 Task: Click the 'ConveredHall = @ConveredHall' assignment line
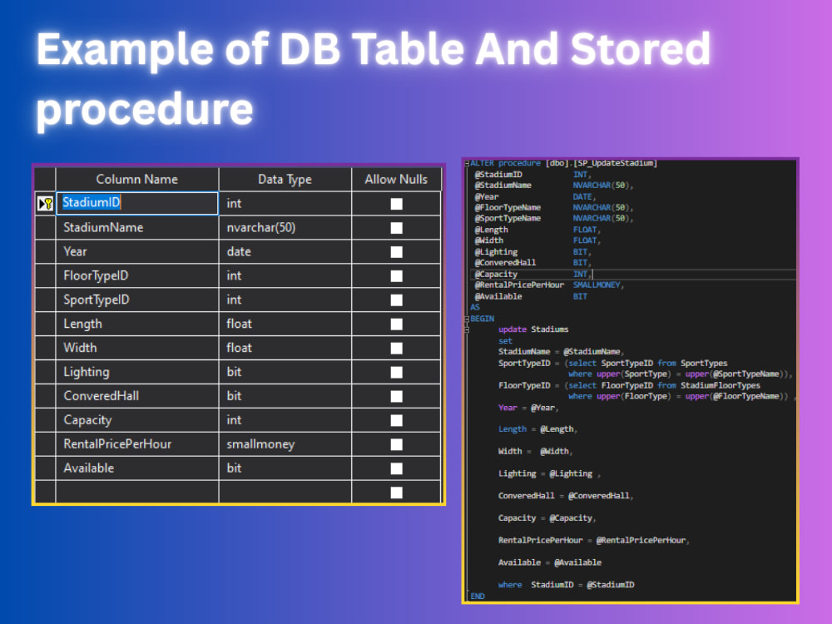(564, 496)
